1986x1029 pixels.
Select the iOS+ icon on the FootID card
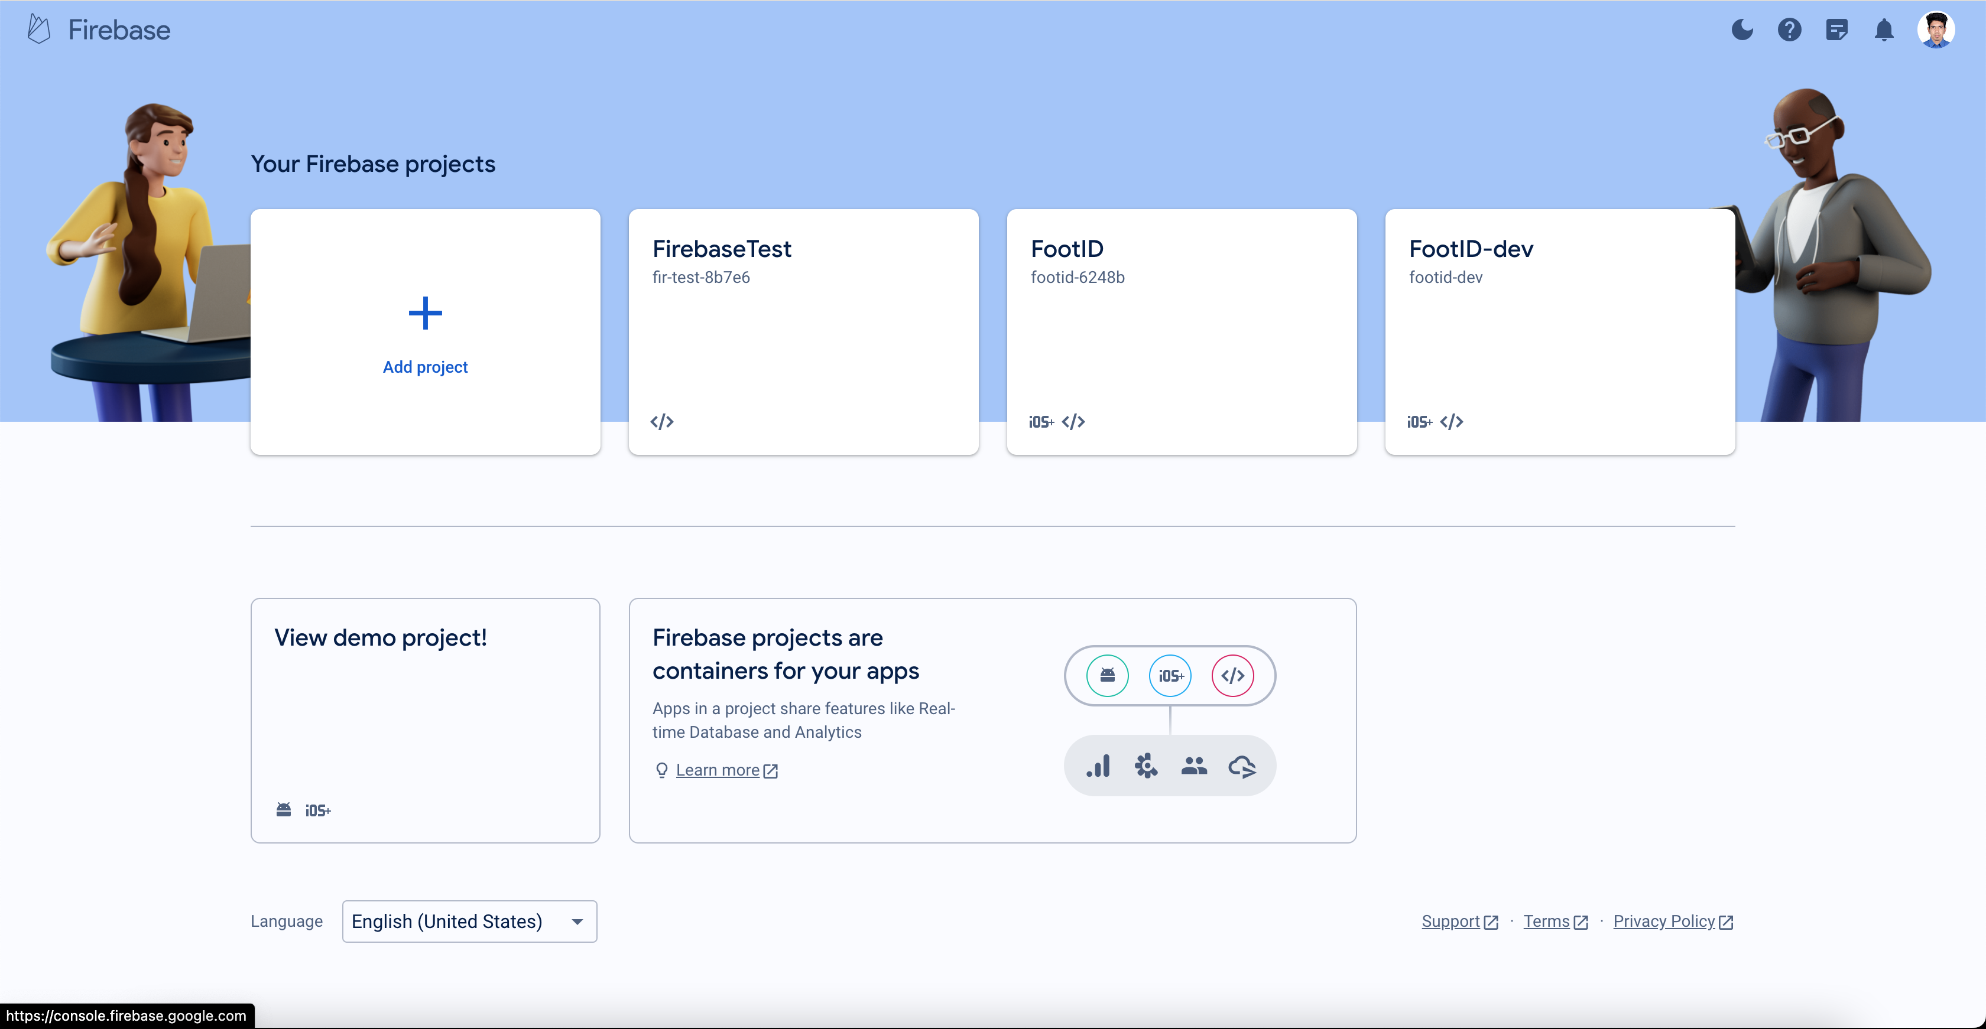(x=1040, y=421)
